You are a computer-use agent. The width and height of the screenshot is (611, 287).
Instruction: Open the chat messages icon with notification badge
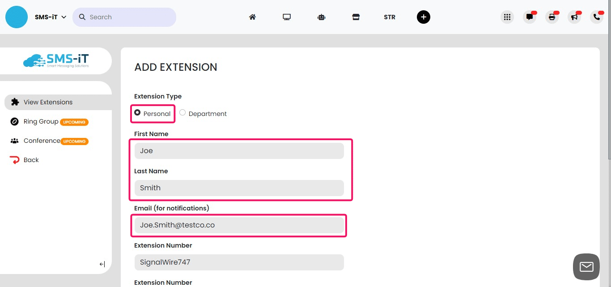click(x=530, y=17)
